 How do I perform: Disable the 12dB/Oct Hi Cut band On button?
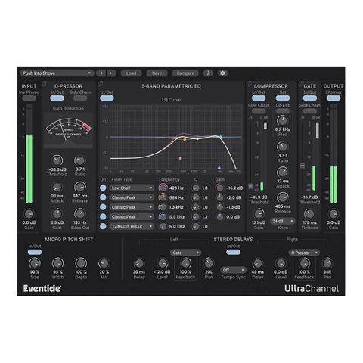pos(103,226)
